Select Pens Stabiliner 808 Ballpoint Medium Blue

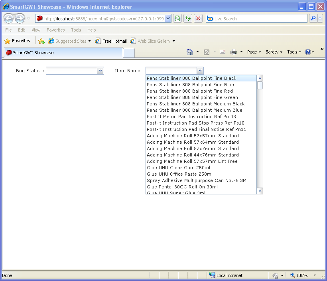201,110
